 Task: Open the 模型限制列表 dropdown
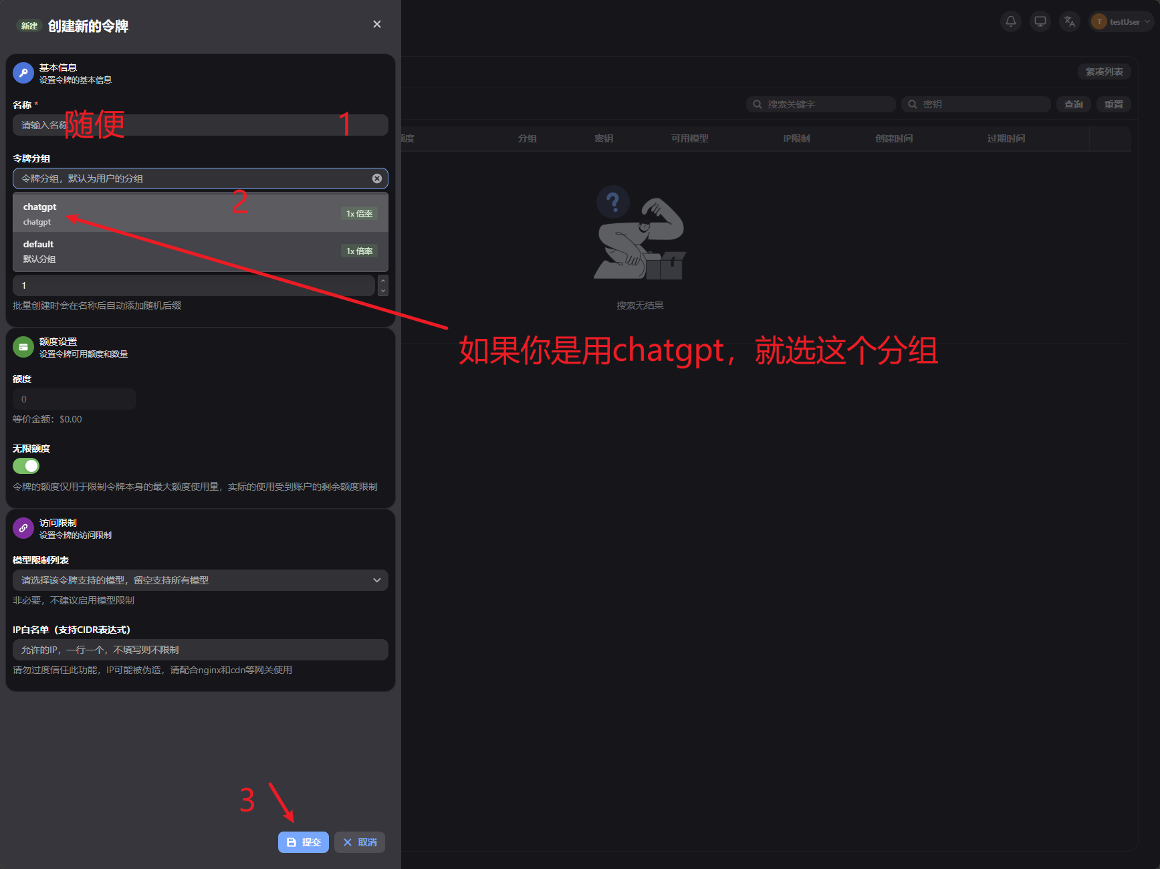200,580
